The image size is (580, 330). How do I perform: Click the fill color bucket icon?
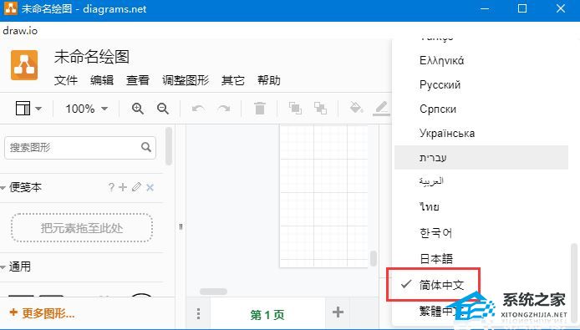356,108
